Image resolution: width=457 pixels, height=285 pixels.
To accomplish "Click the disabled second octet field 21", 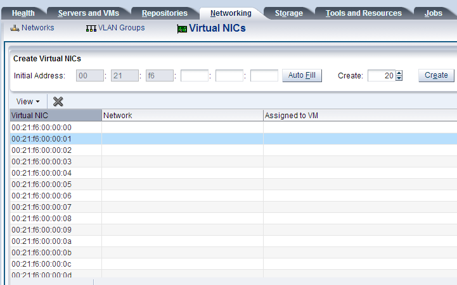I will 125,76.
